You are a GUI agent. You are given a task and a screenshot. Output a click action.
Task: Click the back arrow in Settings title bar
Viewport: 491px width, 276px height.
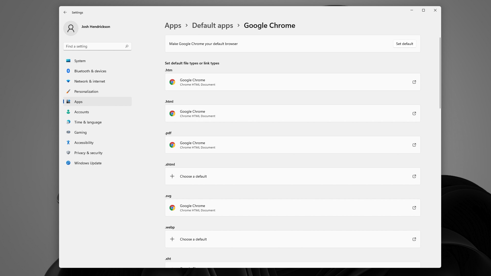pyautogui.click(x=65, y=12)
